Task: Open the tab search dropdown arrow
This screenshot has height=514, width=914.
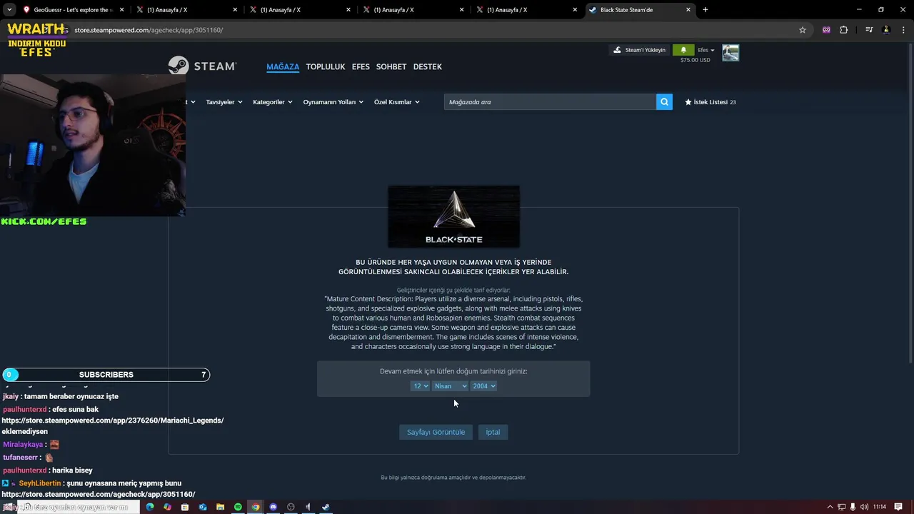Action: 9,10
